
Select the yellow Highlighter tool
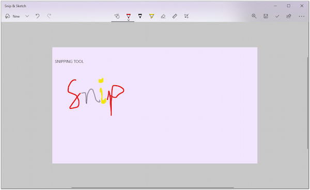coord(151,16)
